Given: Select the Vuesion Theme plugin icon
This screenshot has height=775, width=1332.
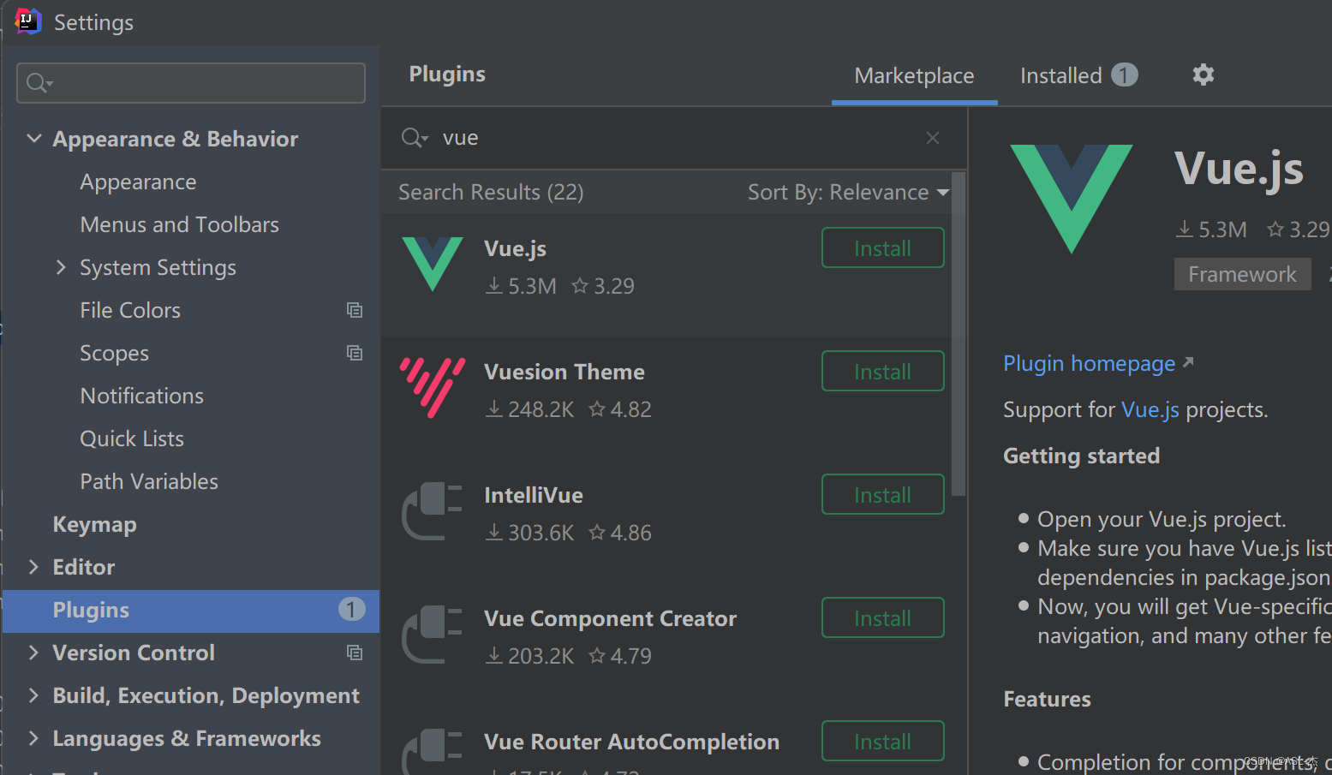Looking at the screenshot, I should click(x=433, y=387).
